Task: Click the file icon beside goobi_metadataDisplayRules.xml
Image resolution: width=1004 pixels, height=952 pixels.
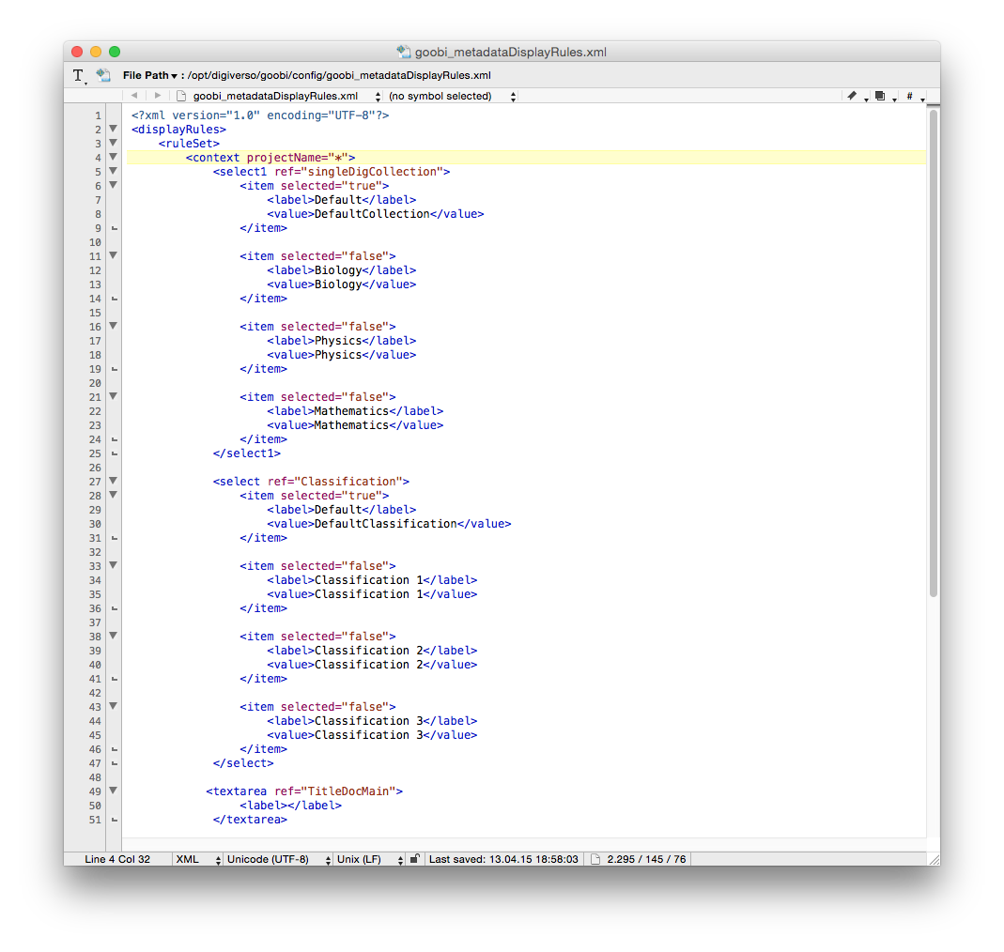Action: (181, 96)
